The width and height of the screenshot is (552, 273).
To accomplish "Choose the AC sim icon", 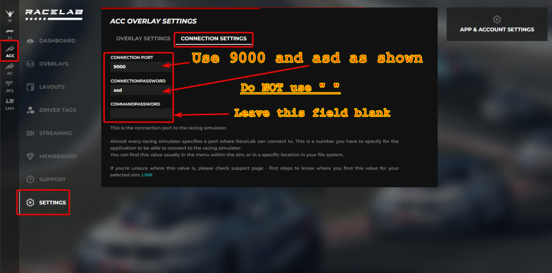I will click(x=9, y=68).
